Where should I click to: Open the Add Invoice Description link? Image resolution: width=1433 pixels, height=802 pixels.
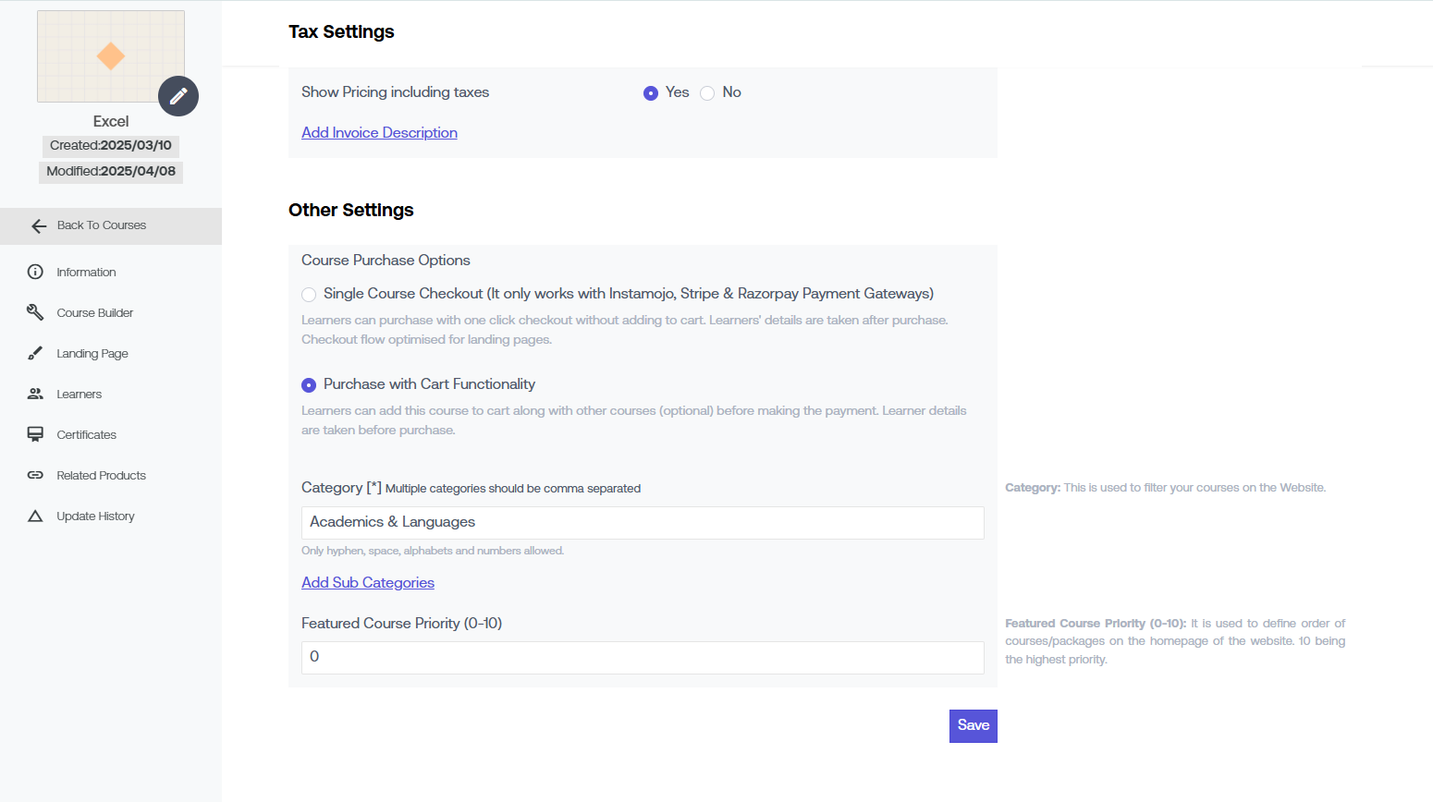[379, 133]
